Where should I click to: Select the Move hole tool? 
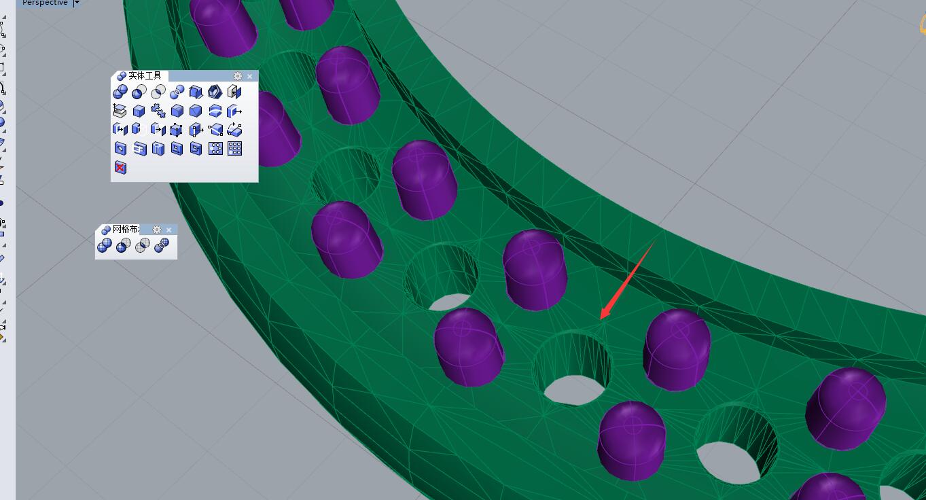click(x=177, y=149)
